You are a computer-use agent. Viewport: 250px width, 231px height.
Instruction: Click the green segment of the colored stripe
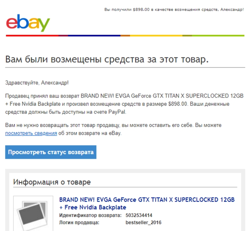coord(218,36)
